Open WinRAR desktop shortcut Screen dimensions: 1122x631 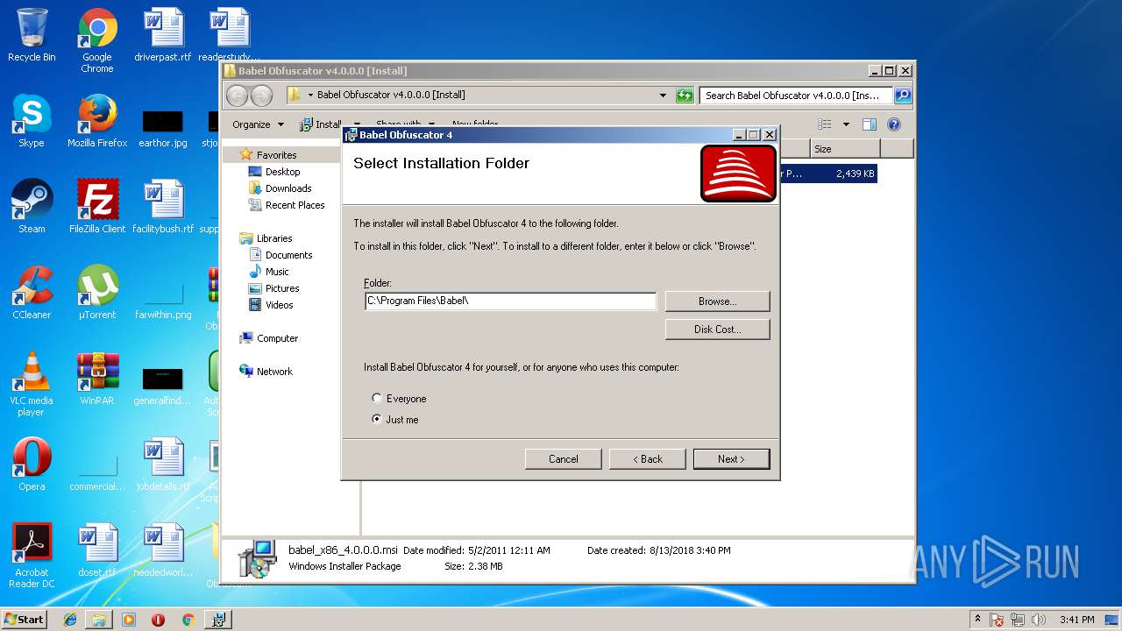97,379
